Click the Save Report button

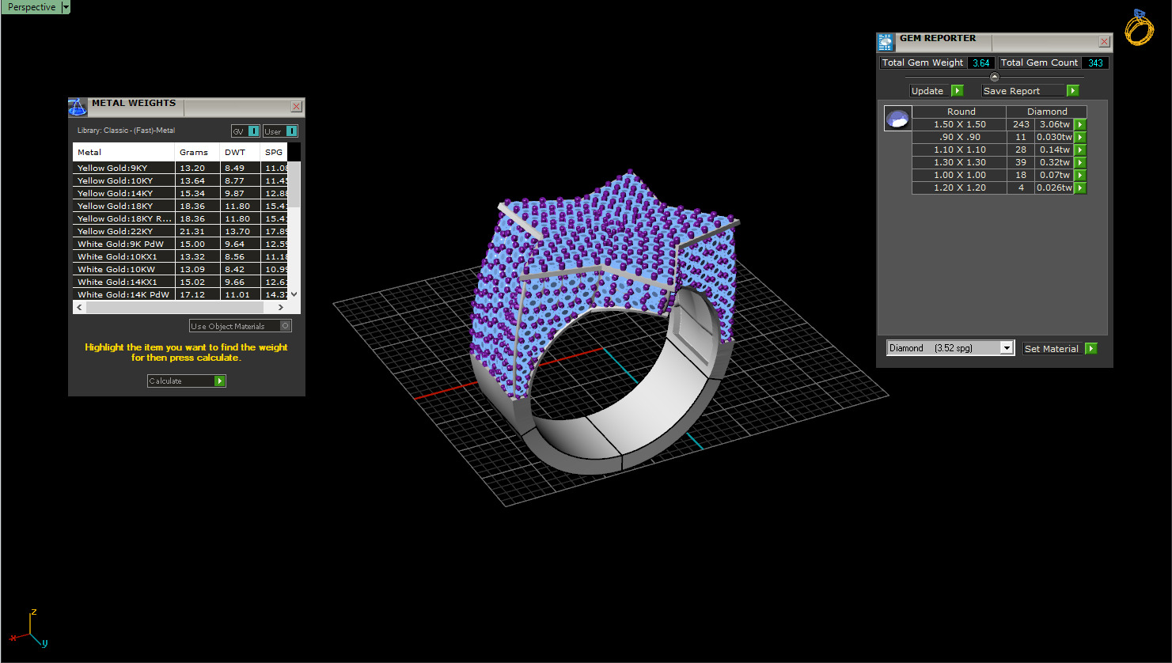pos(1024,91)
